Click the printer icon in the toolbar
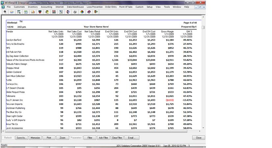272x148 pixels. click(x=75, y=12)
